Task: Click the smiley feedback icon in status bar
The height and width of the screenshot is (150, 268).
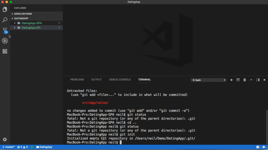Action: pyautogui.click(x=258, y=147)
